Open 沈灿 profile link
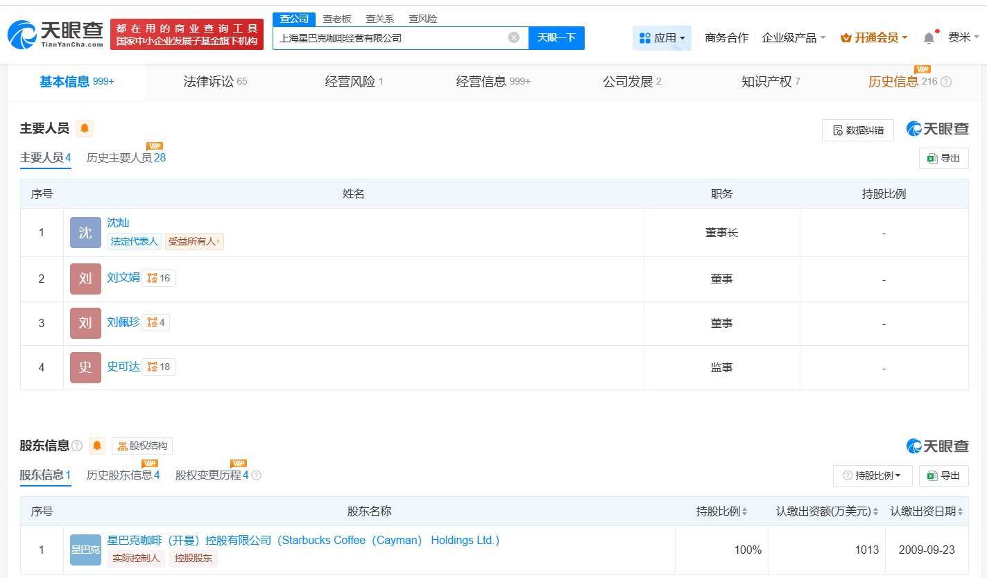This screenshot has width=987, height=578. point(118,222)
